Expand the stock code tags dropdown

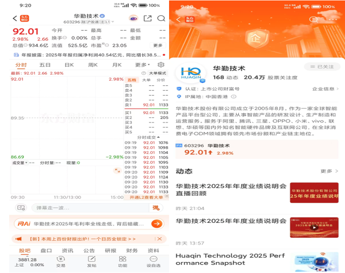click(113, 22)
